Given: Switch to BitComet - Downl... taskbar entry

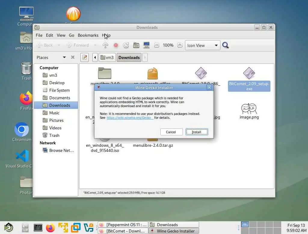Looking at the screenshot, I should [123, 231].
